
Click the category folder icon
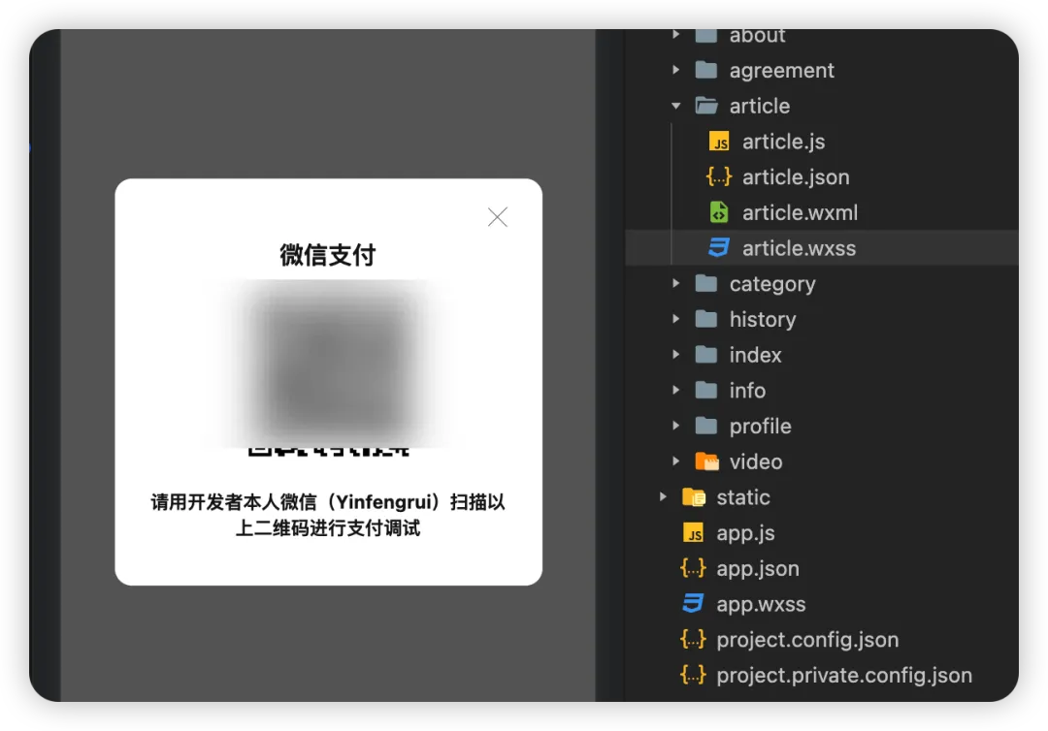tap(705, 283)
